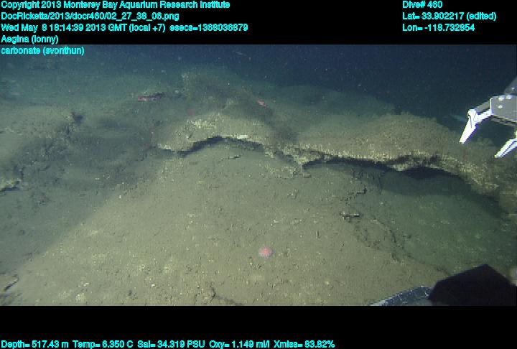Screen dimensions: 517x349
Task: Click the timestamp 'Wed May 8 18:14:39 2013 GMT'
Action: point(63,28)
